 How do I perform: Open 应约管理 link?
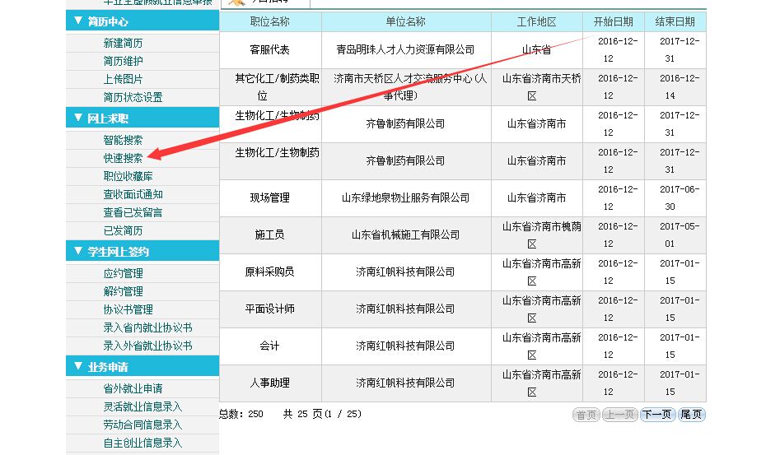tap(123, 273)
